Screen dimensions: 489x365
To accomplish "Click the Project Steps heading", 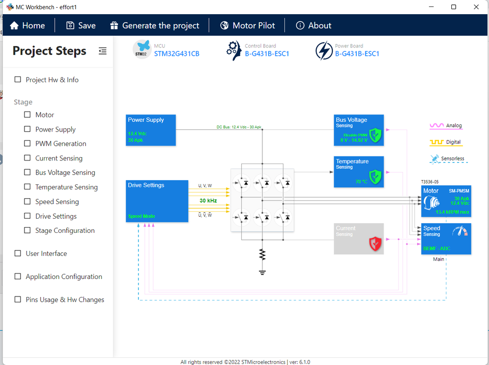I will [49, 51].
